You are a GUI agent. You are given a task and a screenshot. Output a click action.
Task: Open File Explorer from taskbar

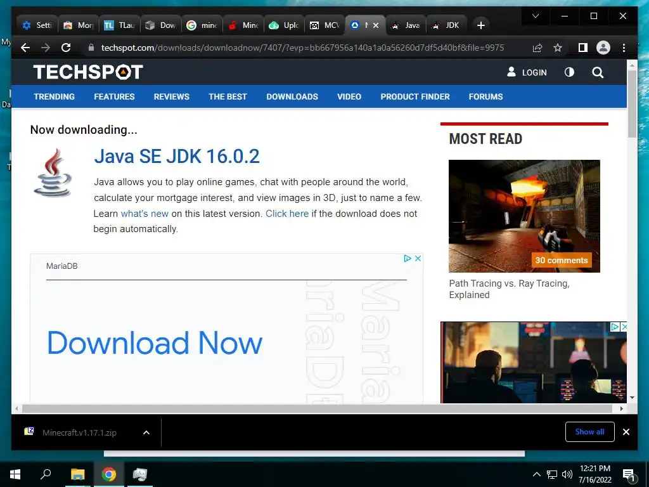click(77, 474)
